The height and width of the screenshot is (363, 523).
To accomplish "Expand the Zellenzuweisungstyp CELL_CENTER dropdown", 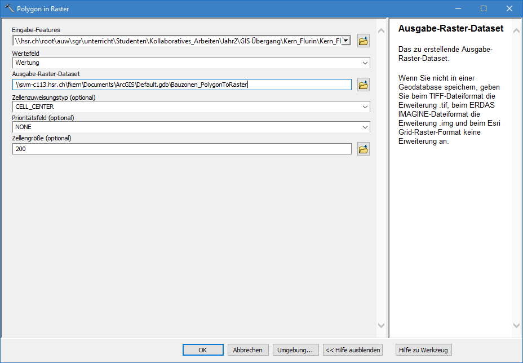I will tap(365, 107).
